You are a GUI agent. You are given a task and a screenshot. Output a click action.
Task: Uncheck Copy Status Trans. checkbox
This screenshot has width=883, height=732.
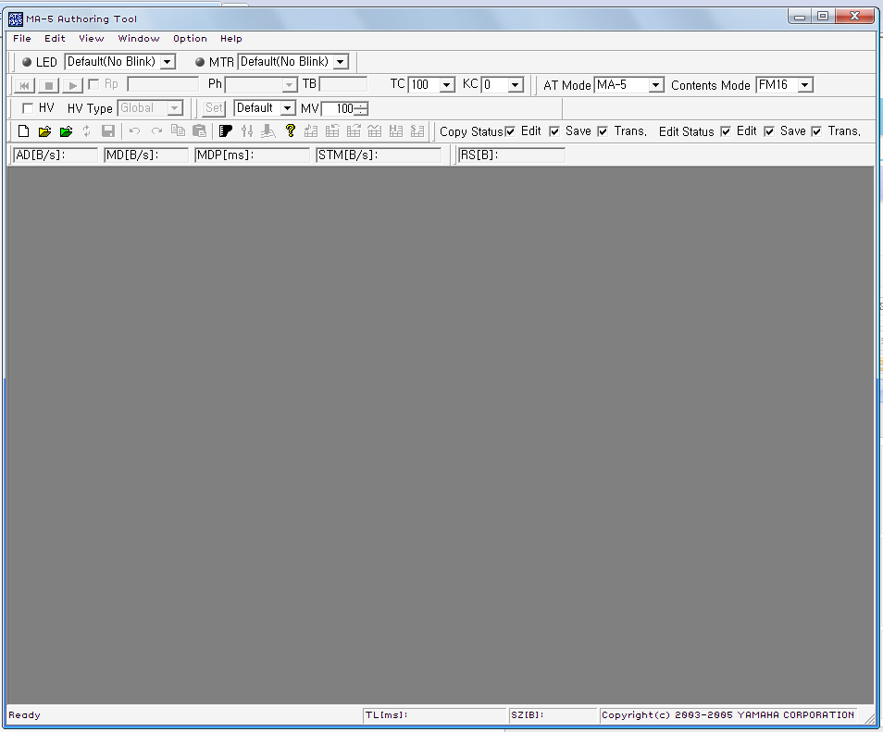pyautogui.click(x=603, y=131)
